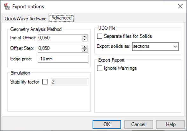Open Help for export options
Viewport: 187px width, 131px height.
coord(170,124)
